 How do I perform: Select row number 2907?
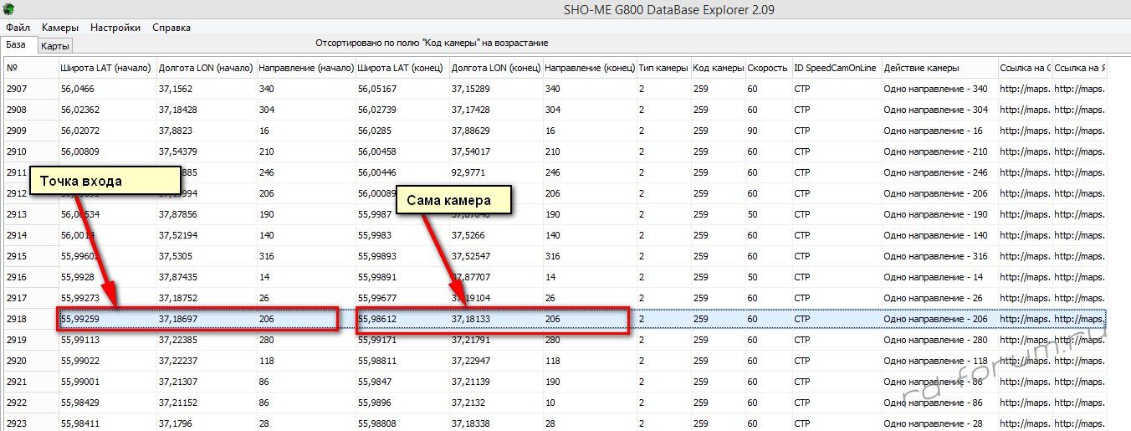[31, 88]
